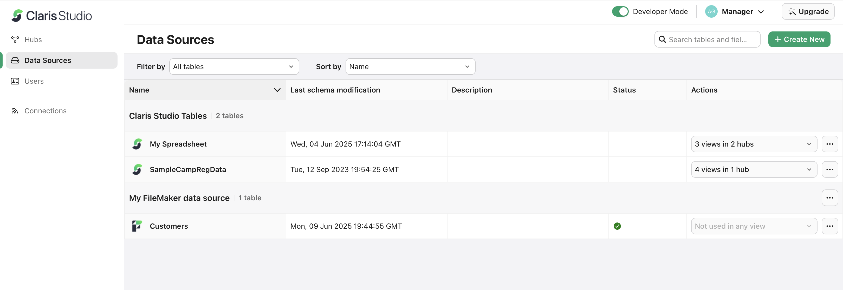
Task: Open the Manager account menu
Action: pos(735,11)
